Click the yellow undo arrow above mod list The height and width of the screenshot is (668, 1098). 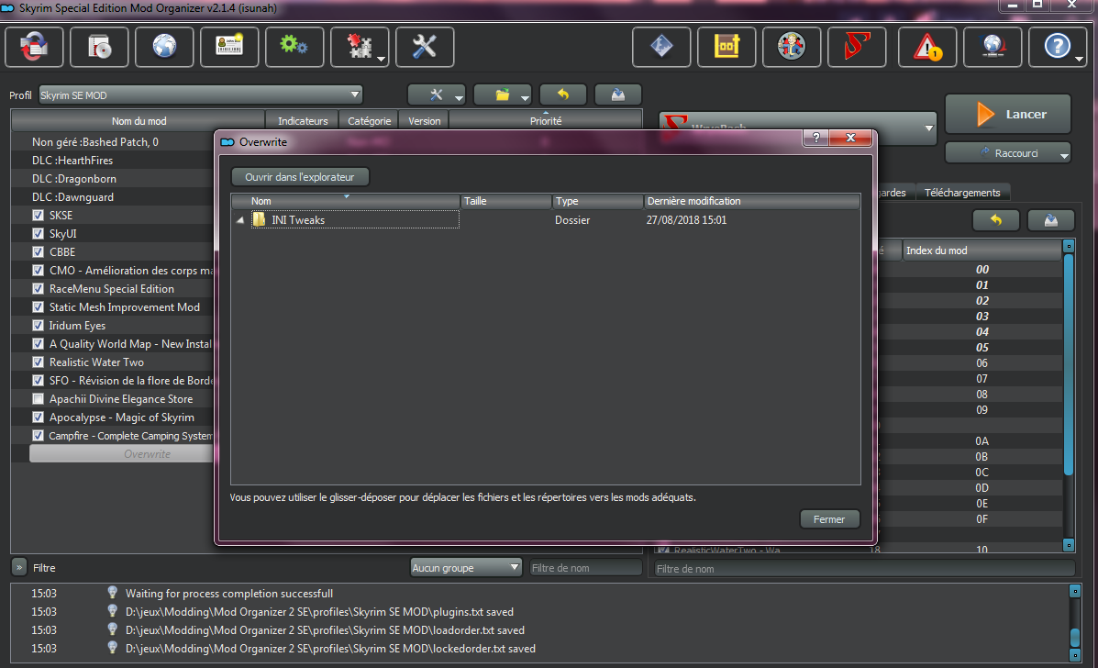tap(563, 95)
